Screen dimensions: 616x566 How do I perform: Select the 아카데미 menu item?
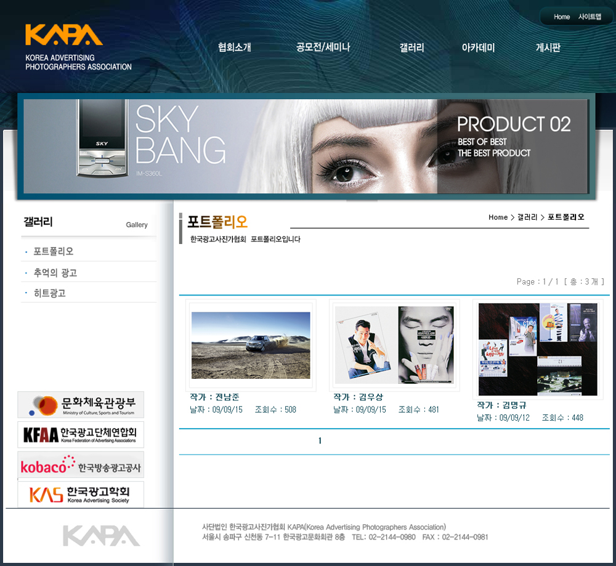coord(478,47)
